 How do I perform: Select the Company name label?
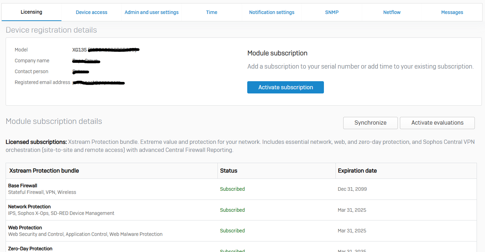(32, 61)
